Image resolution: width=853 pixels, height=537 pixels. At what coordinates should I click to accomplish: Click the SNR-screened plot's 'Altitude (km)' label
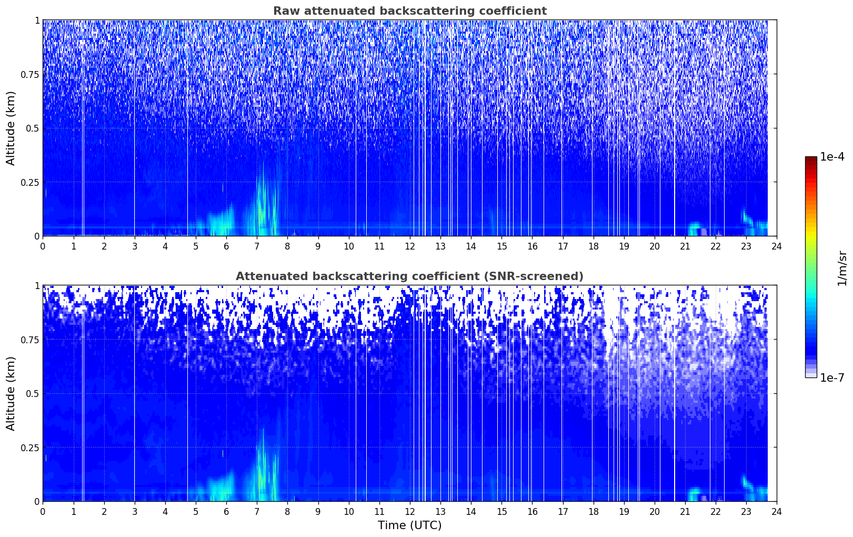click(11, 393)
